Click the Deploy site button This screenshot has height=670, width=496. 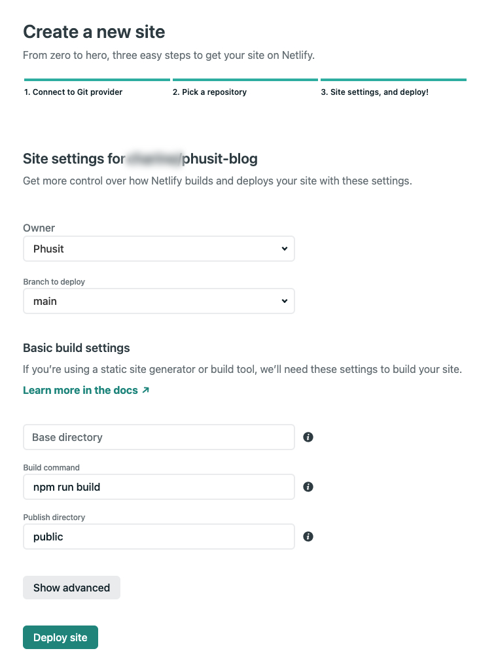pyautogui.click(x=60, y=638)
